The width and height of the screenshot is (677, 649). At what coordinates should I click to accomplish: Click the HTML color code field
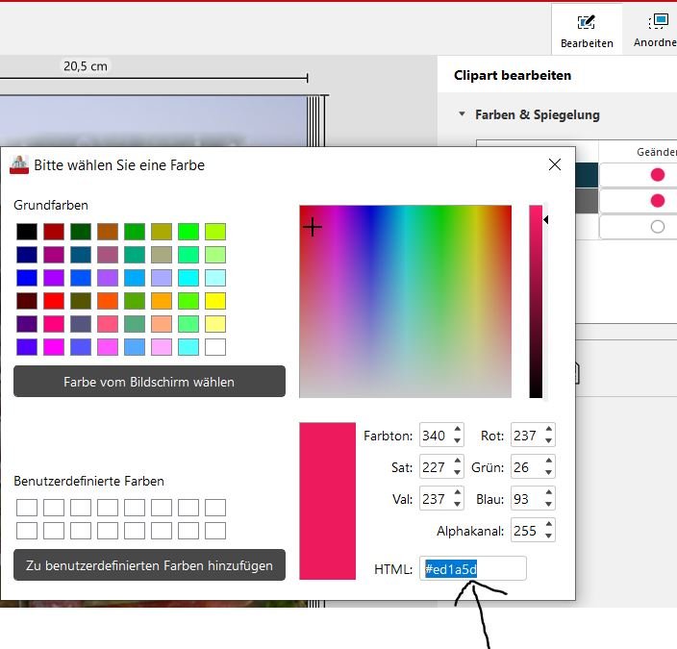tap(472, 569)
